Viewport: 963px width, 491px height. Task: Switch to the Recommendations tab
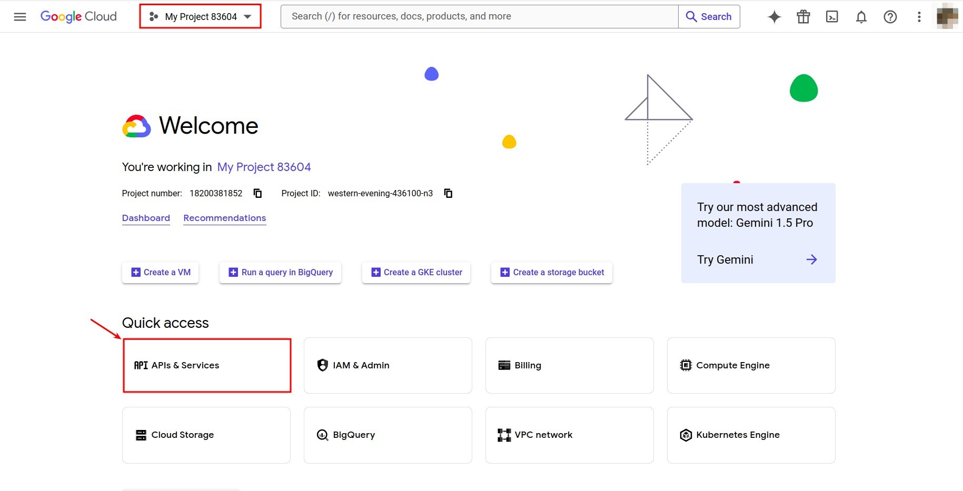pos(224,218)
